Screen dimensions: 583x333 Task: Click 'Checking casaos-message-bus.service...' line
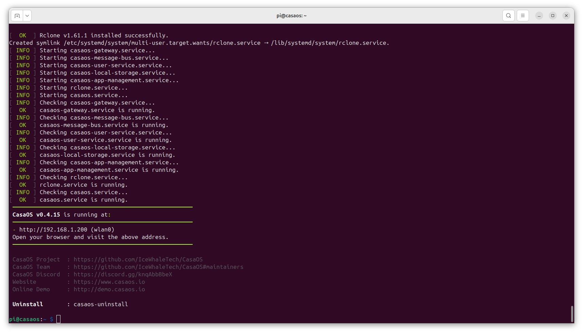[104, 118]
